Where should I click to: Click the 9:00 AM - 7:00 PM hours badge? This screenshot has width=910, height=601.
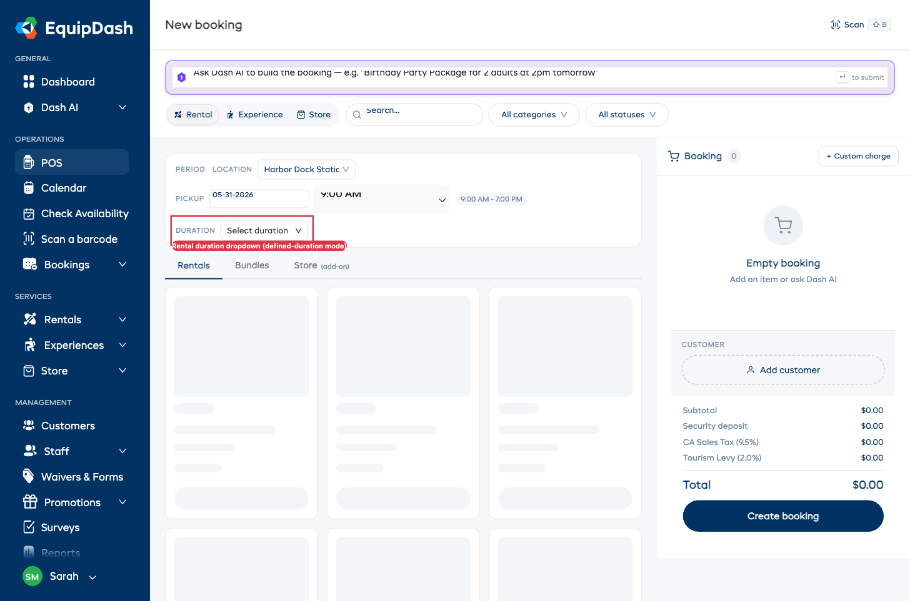(491, 199)
